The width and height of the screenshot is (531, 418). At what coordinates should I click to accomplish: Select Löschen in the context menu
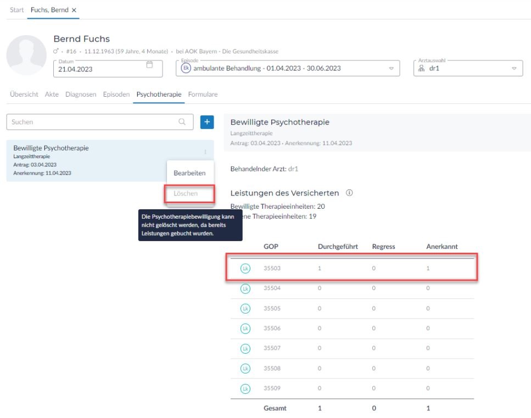[x=189, y=194]
